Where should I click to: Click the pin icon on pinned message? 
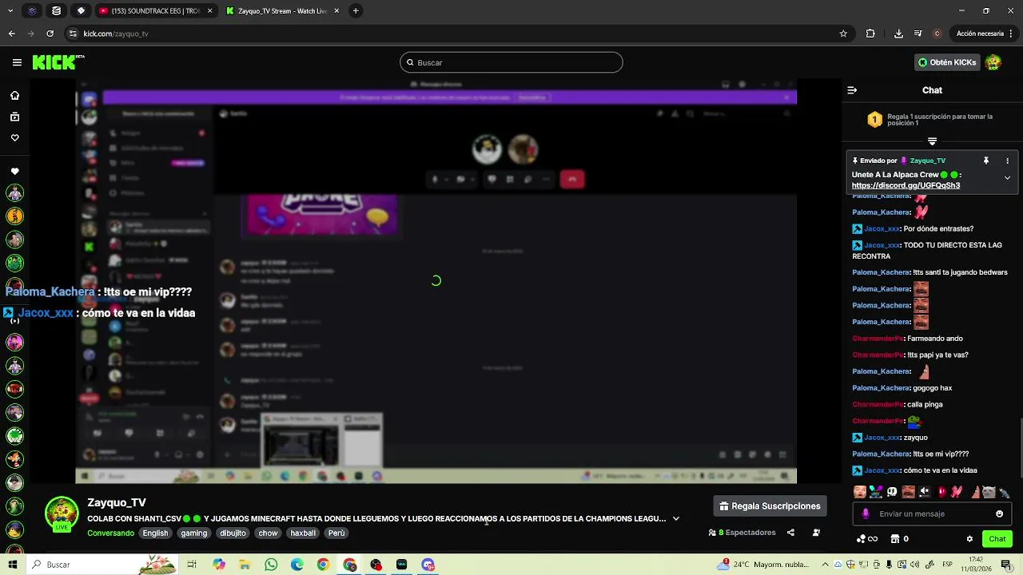(x=986, y=161)
